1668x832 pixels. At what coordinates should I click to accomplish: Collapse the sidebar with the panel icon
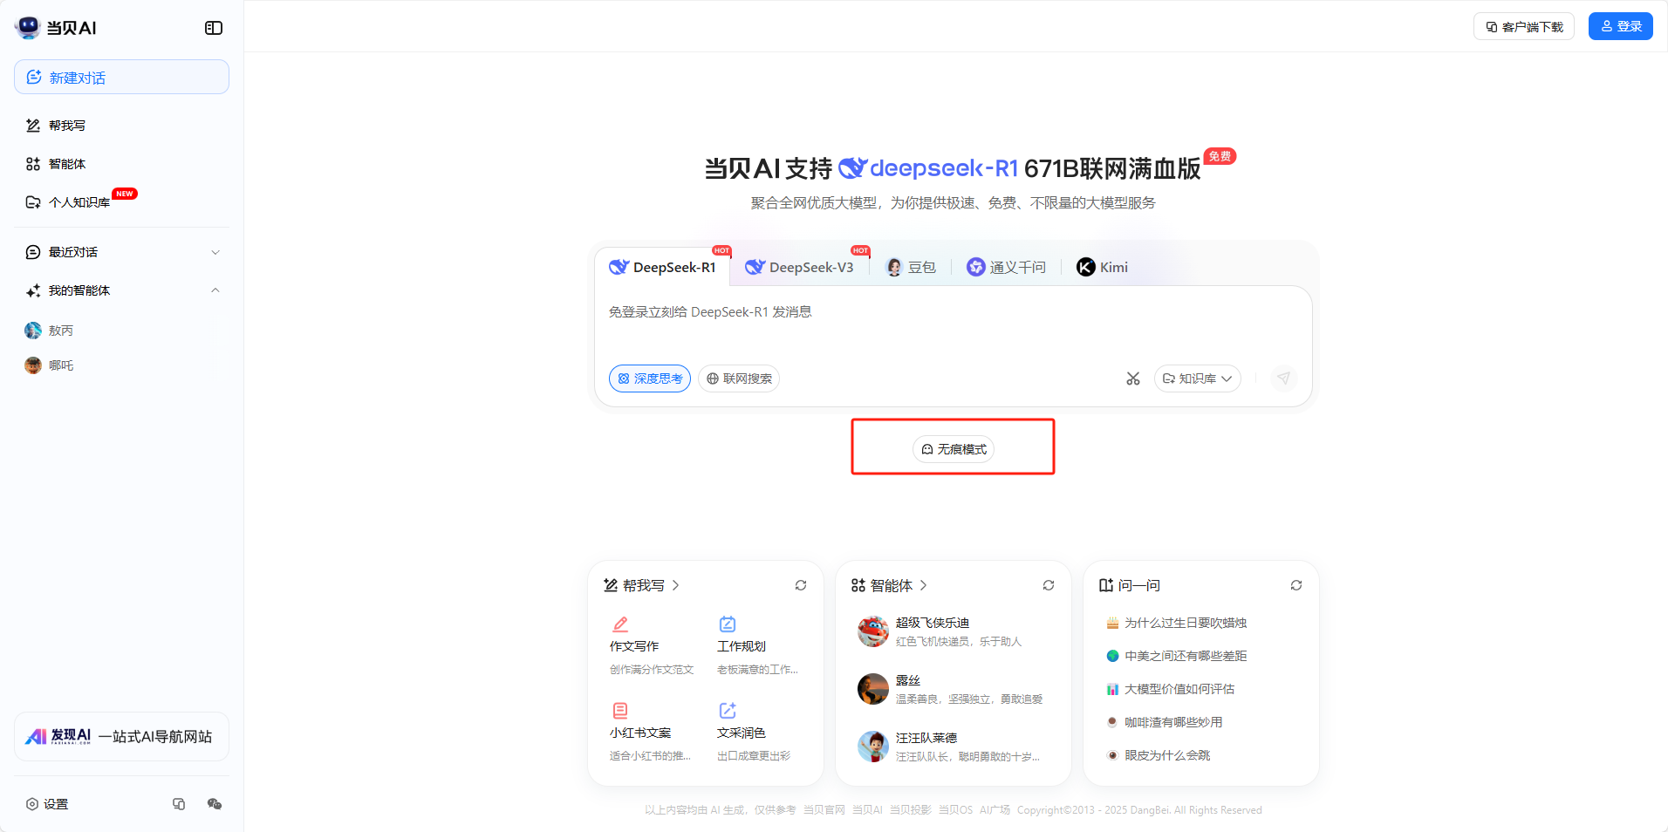pos(214,28)
